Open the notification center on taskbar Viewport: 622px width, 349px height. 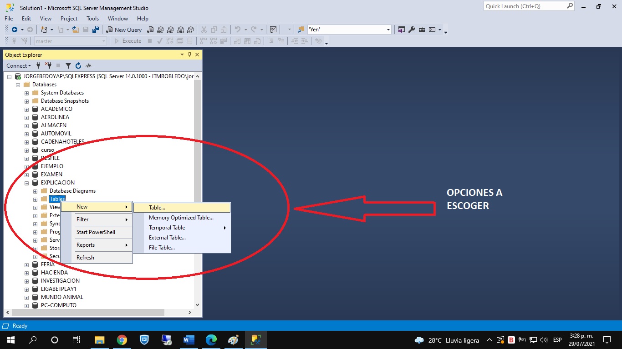click(607, 340)
